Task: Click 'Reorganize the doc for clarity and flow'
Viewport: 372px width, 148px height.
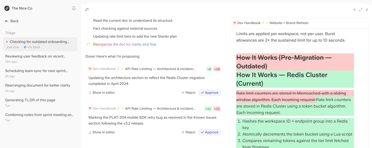Action: [x=125, y=44]
